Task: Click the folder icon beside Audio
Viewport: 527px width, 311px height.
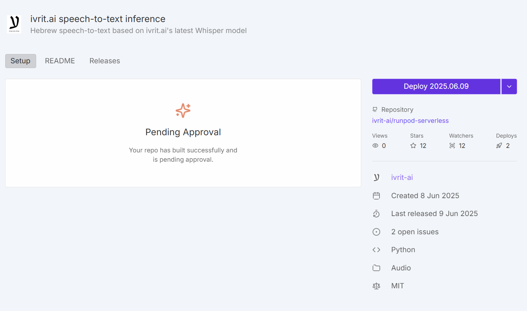Action: [376, 268]
